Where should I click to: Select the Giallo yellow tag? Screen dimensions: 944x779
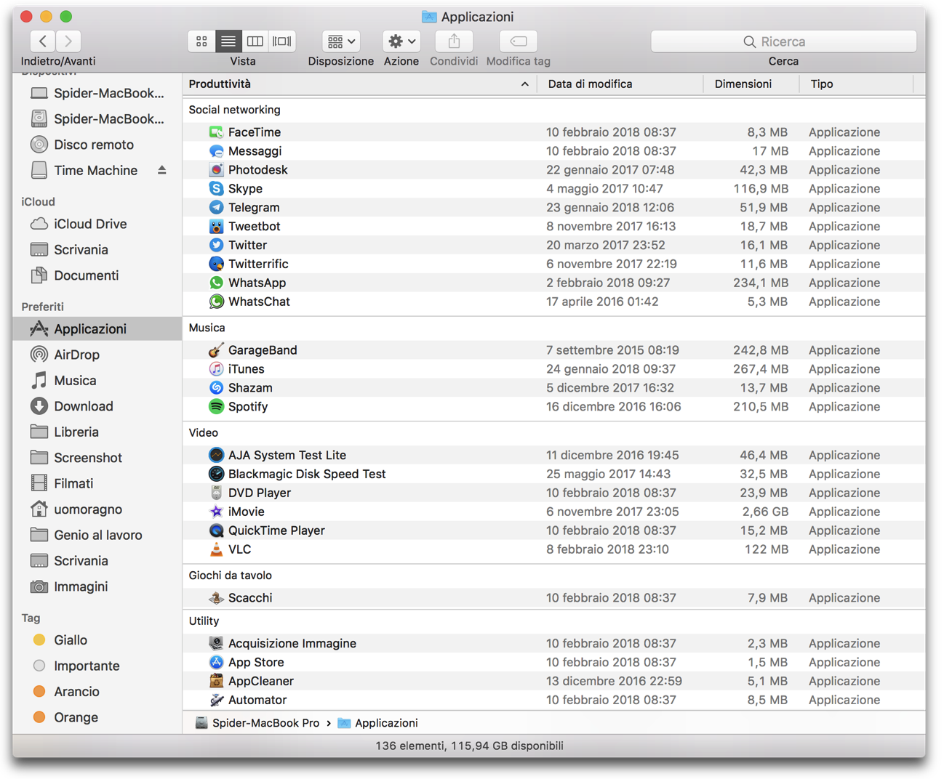click(61, 640)
